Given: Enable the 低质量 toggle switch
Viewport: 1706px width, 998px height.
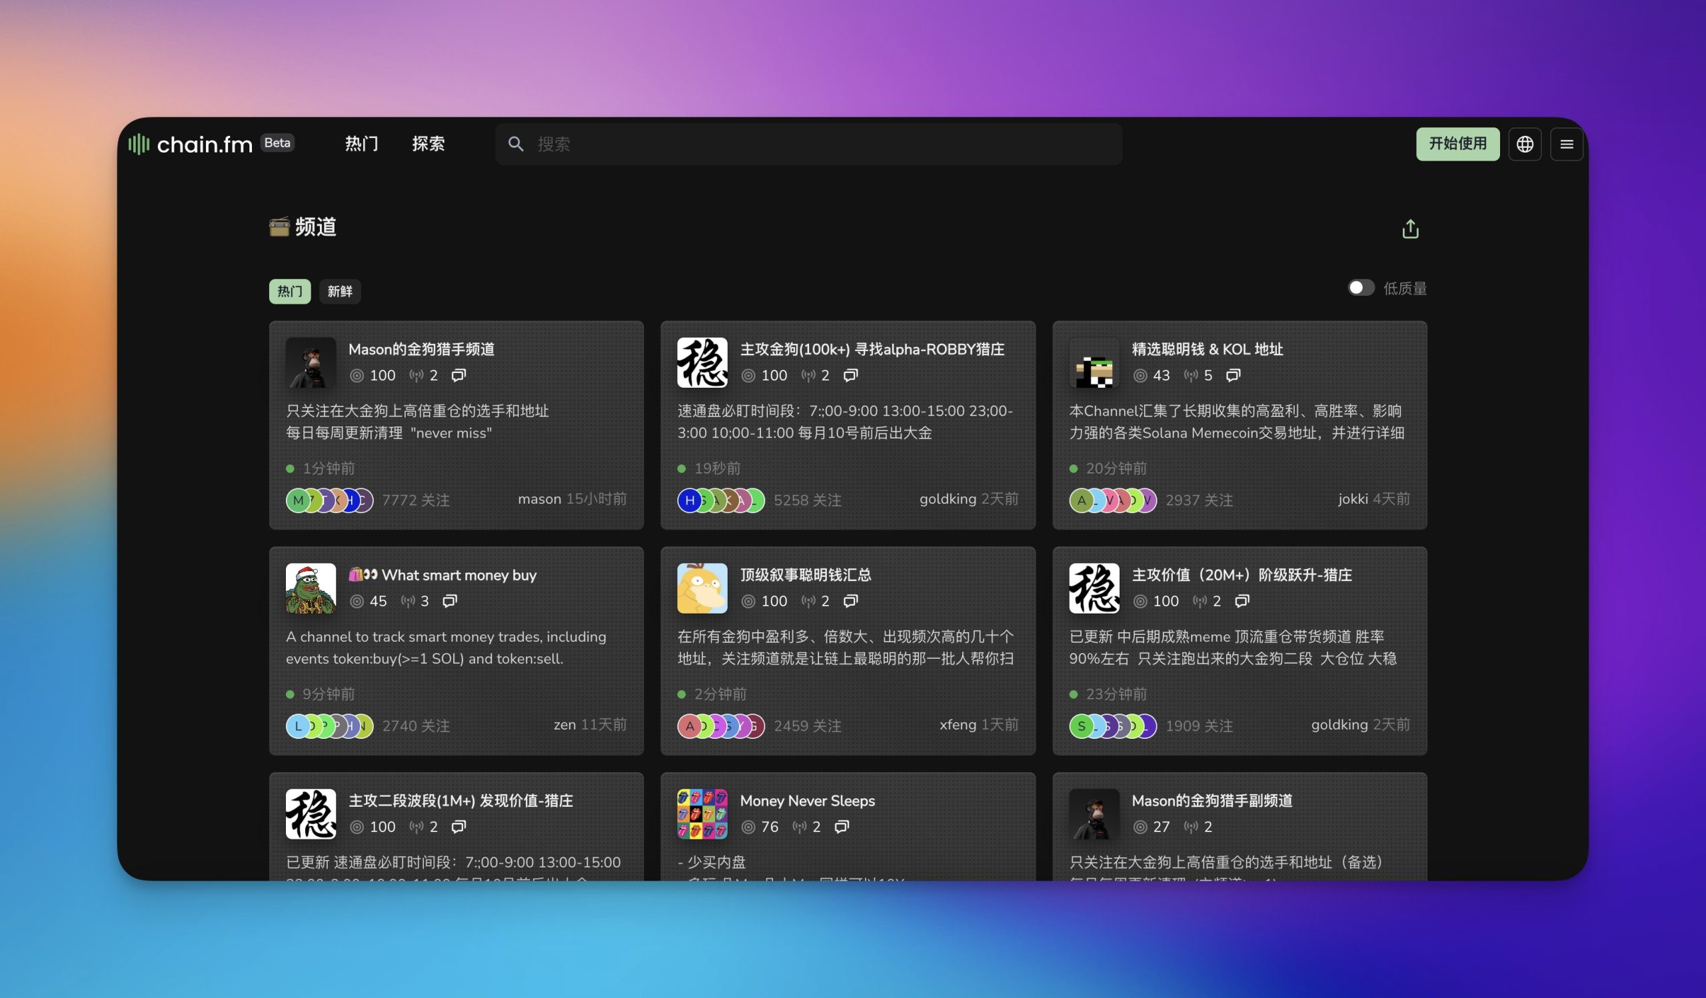Looking at the screenshot, I should point(1361,288).
